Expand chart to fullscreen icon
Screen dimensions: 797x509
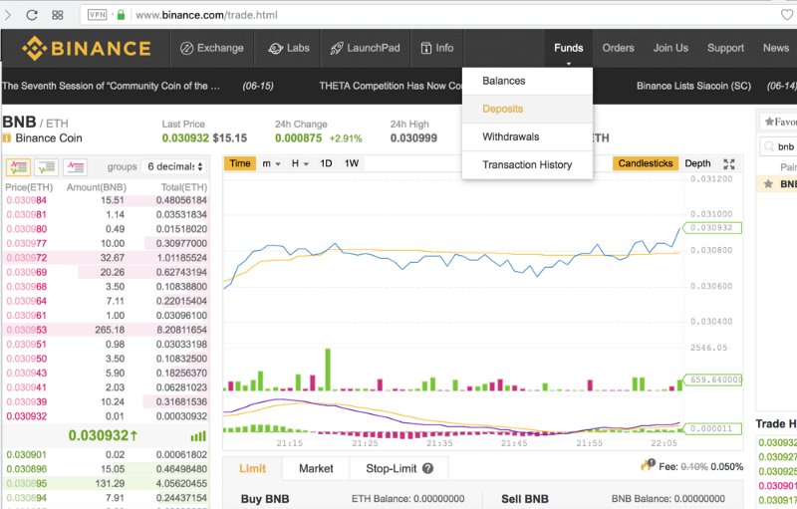pos(729,163)
